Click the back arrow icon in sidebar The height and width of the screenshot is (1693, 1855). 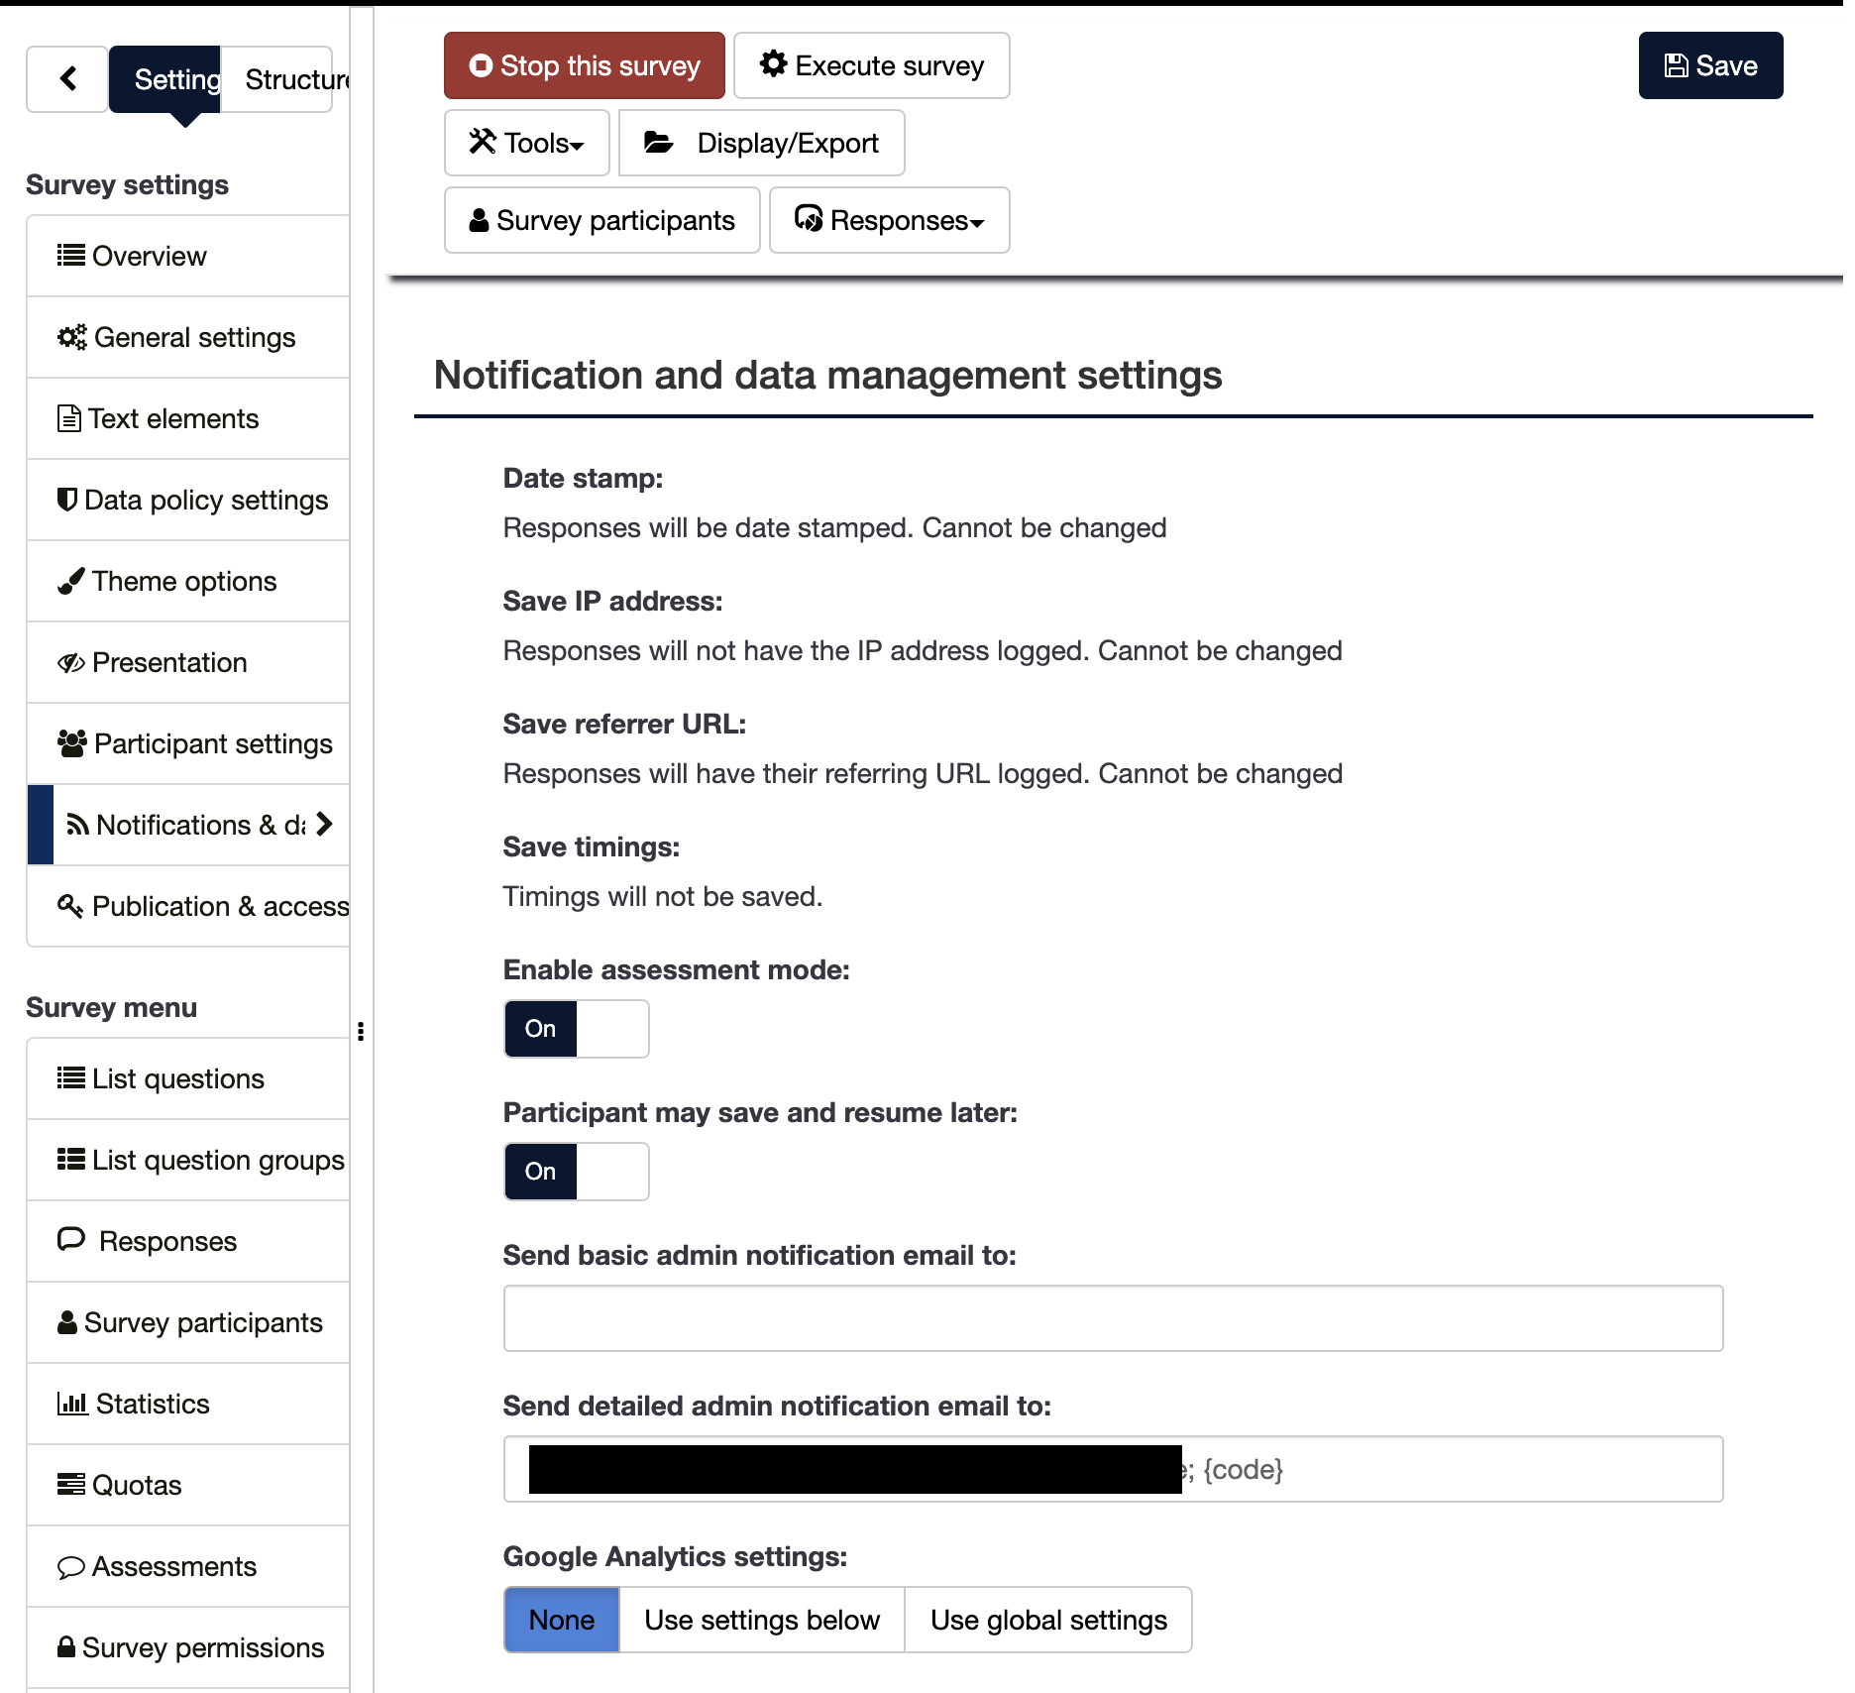tap(67, 79)
